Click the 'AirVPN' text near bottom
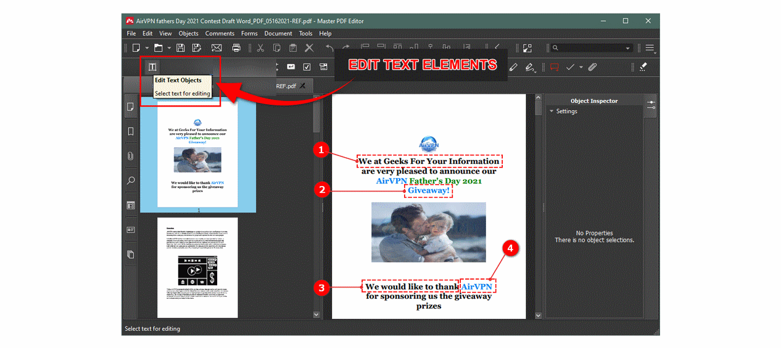781x348 pixels. [477, 287]
